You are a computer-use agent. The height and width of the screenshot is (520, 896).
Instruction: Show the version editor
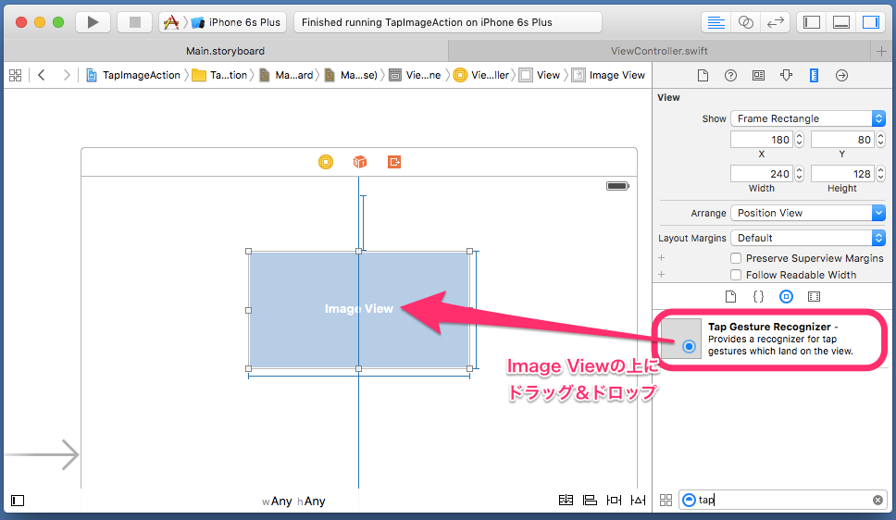coord(776,22)
